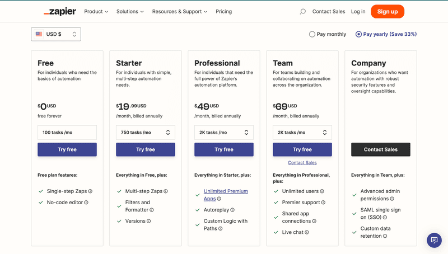Show info for Shared app connections

314,221
